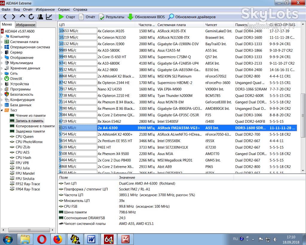Collapse the Тест tree node
306x245 pixels.
pyautogui.click(x=1, y=110)
